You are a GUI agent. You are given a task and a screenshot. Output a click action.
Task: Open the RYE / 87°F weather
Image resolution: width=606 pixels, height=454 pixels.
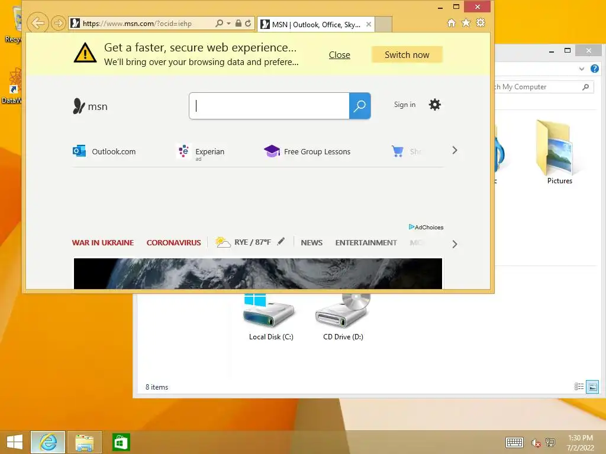(243, 242)
